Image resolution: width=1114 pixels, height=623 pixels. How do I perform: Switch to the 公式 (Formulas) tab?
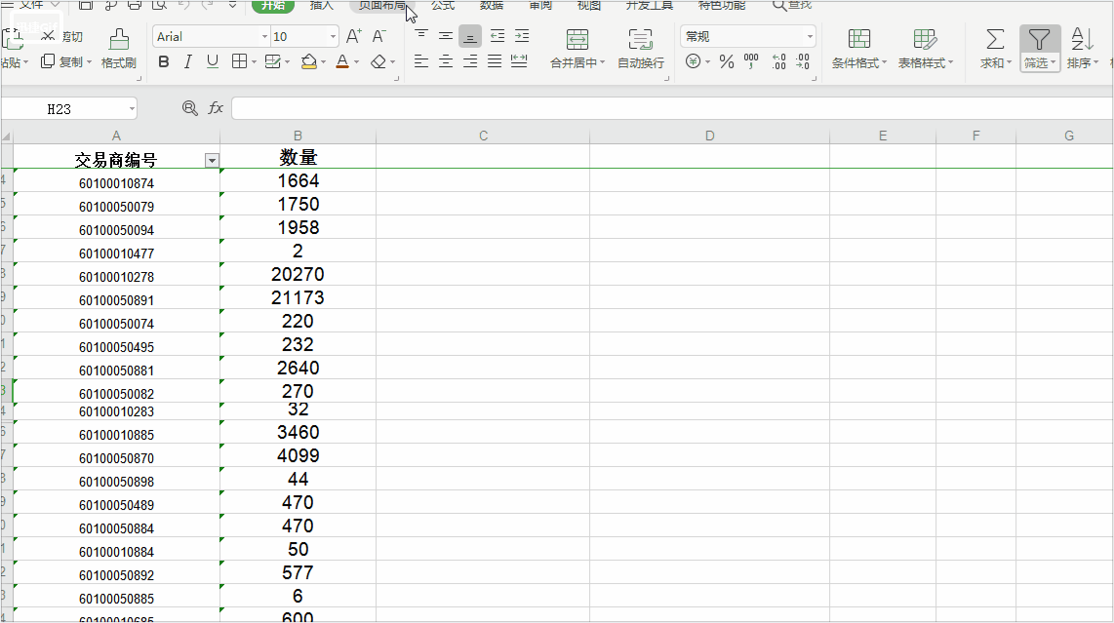point(443,6)
